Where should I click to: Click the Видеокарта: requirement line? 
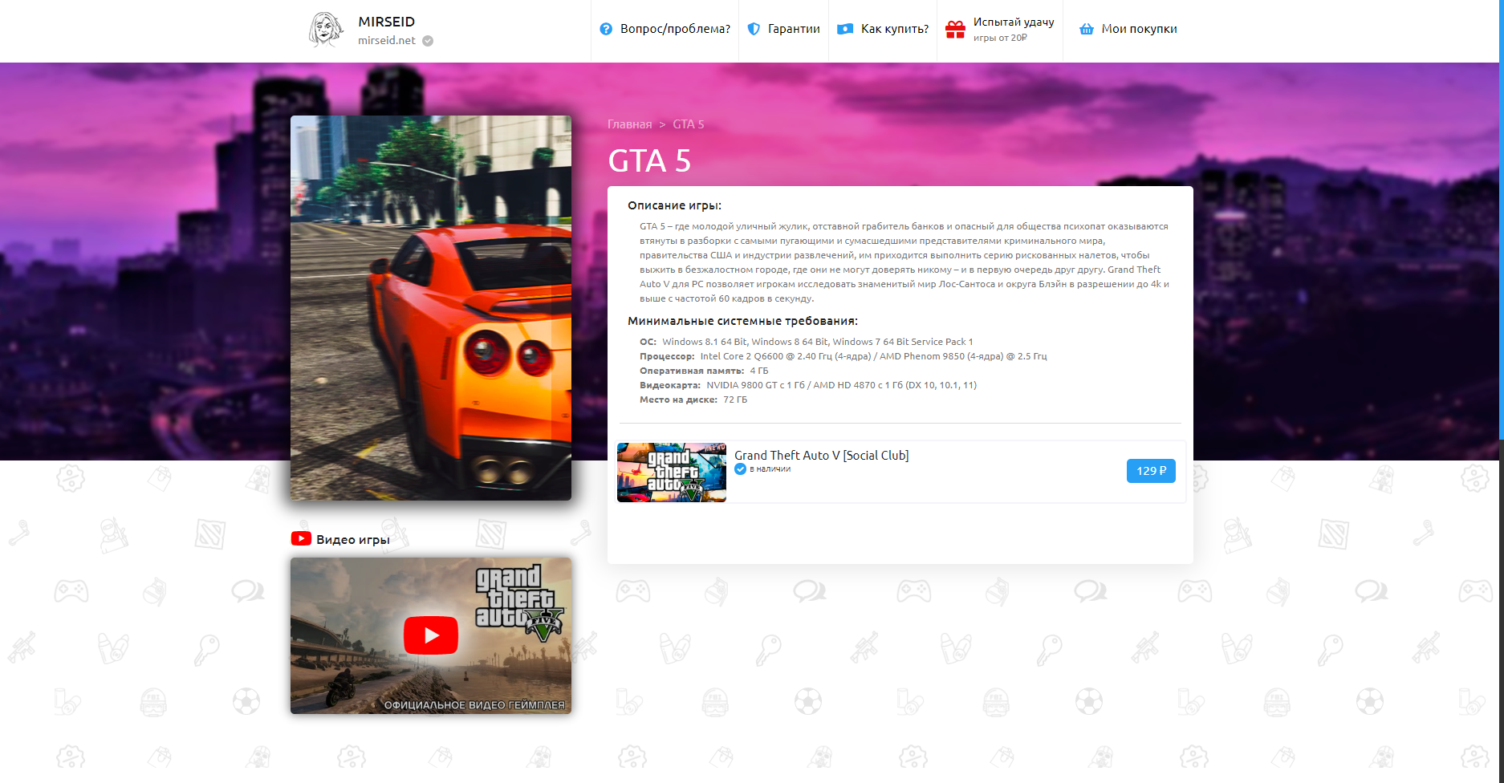[x=807, y=385]
